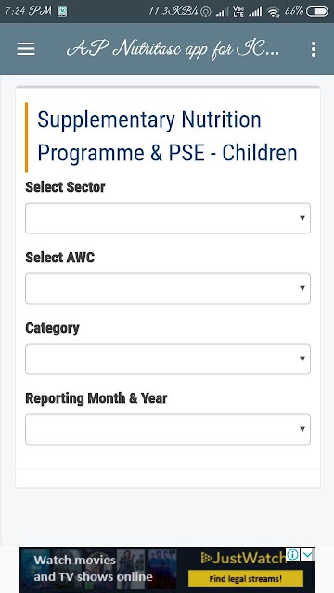Tap the 'Find legal streams!' button

pos(246,578)
